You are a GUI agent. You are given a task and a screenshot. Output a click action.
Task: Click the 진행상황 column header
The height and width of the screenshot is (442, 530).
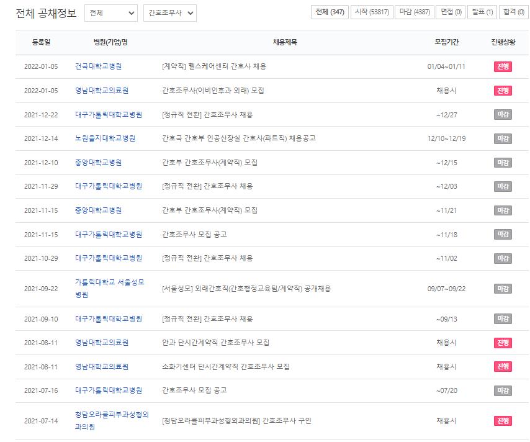coord(503,42)
